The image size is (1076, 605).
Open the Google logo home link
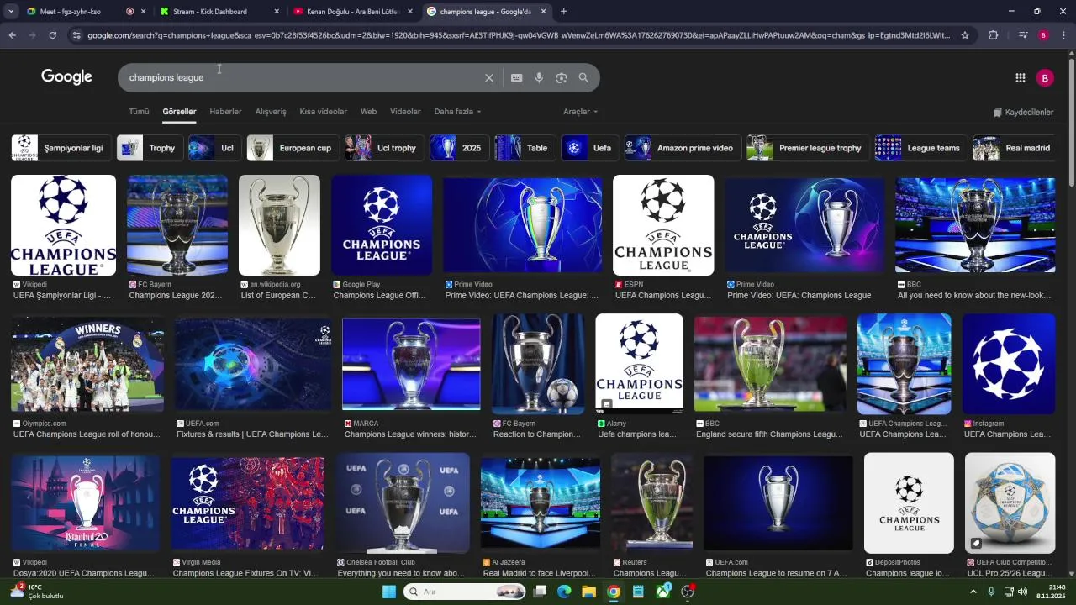click(x=66, y=77)
